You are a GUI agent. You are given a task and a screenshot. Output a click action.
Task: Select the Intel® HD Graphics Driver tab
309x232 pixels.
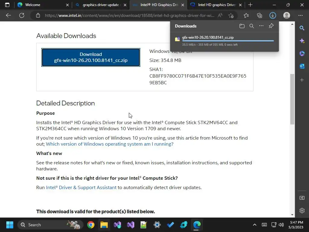pos(159,5)
